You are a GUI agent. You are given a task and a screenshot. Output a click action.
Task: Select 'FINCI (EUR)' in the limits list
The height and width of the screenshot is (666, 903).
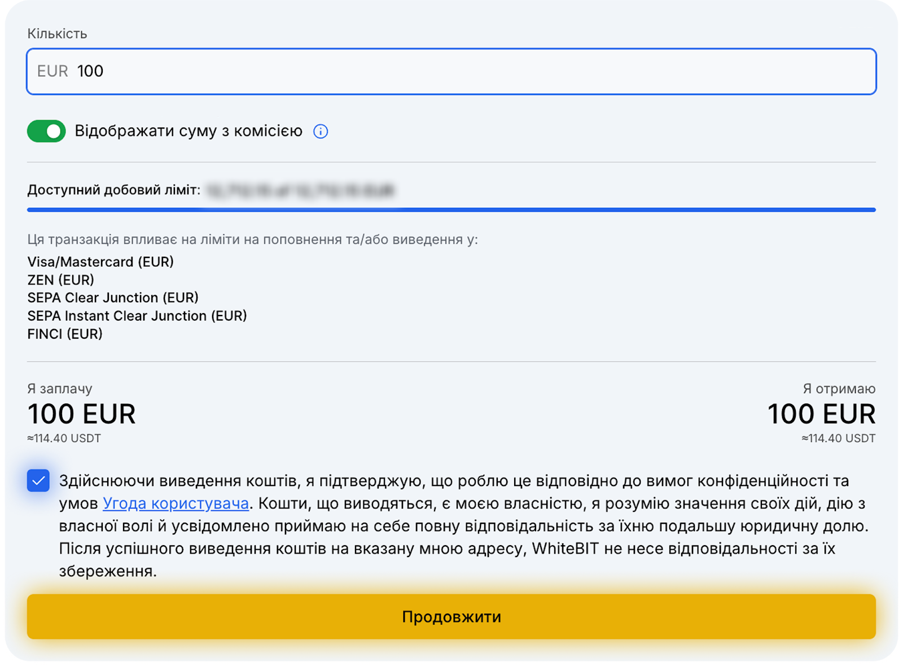pos(65,334)
